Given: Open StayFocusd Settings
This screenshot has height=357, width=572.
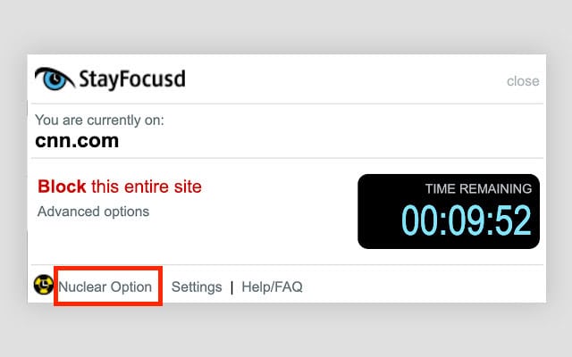Looking at the screenshot, I should click(197, 286).
